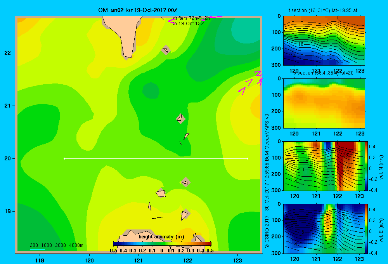Click the '© CSIRO 2017' credit text
The image size is (388, 264).
coord(267,232)
